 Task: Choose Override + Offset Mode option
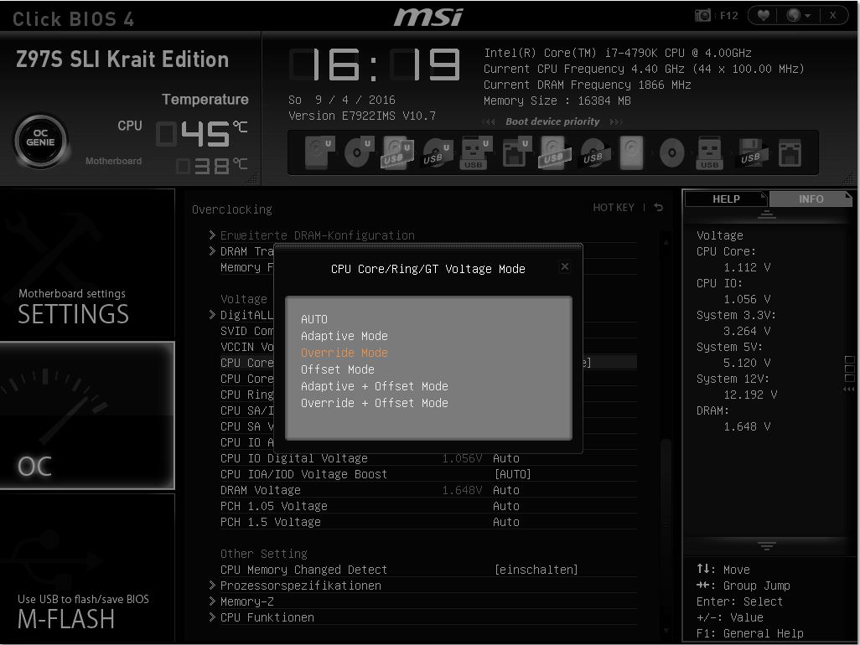(x=374, y=403)
